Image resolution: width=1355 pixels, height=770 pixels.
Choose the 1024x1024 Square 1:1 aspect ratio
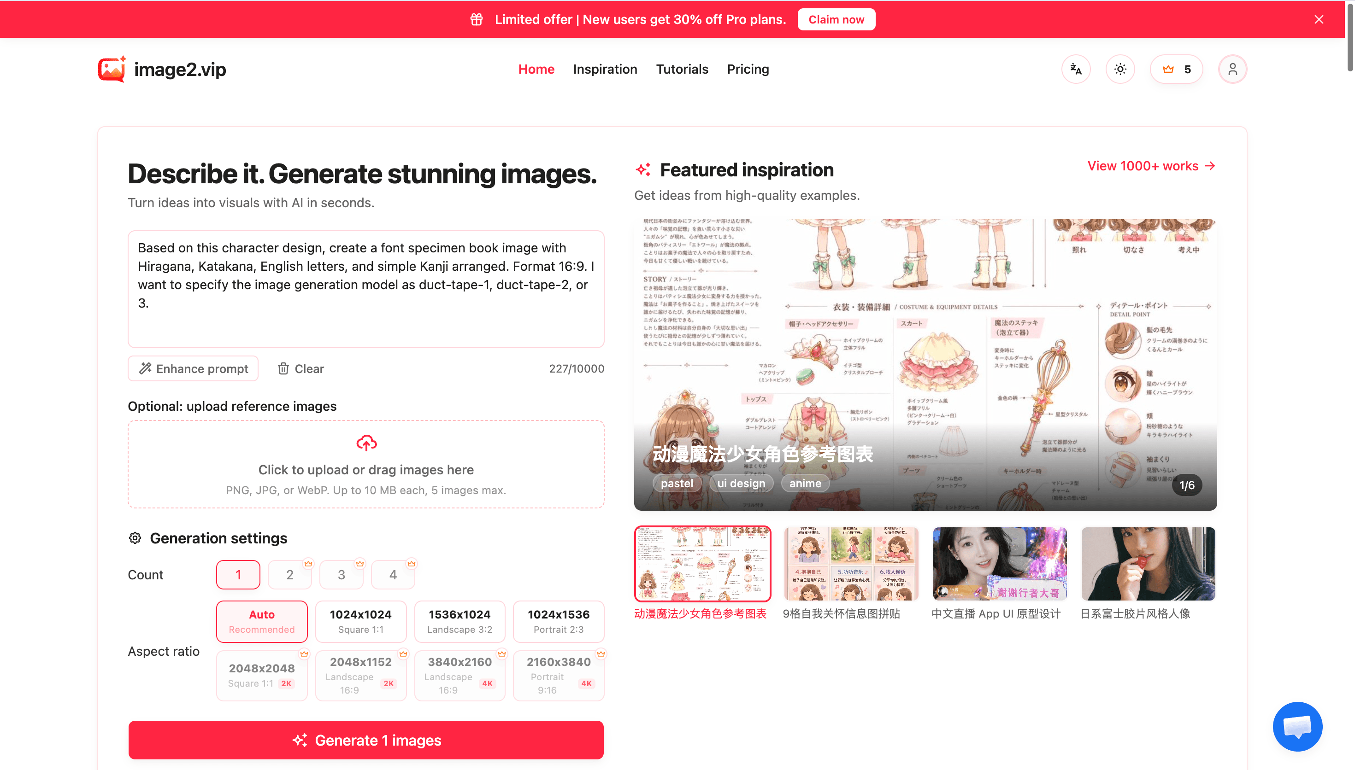[x=360, y=621]
